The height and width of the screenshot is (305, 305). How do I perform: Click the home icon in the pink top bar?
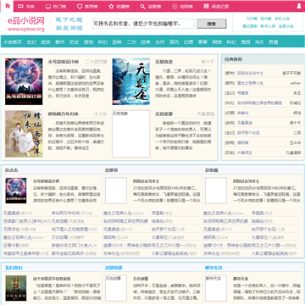(x=7, y=6)
